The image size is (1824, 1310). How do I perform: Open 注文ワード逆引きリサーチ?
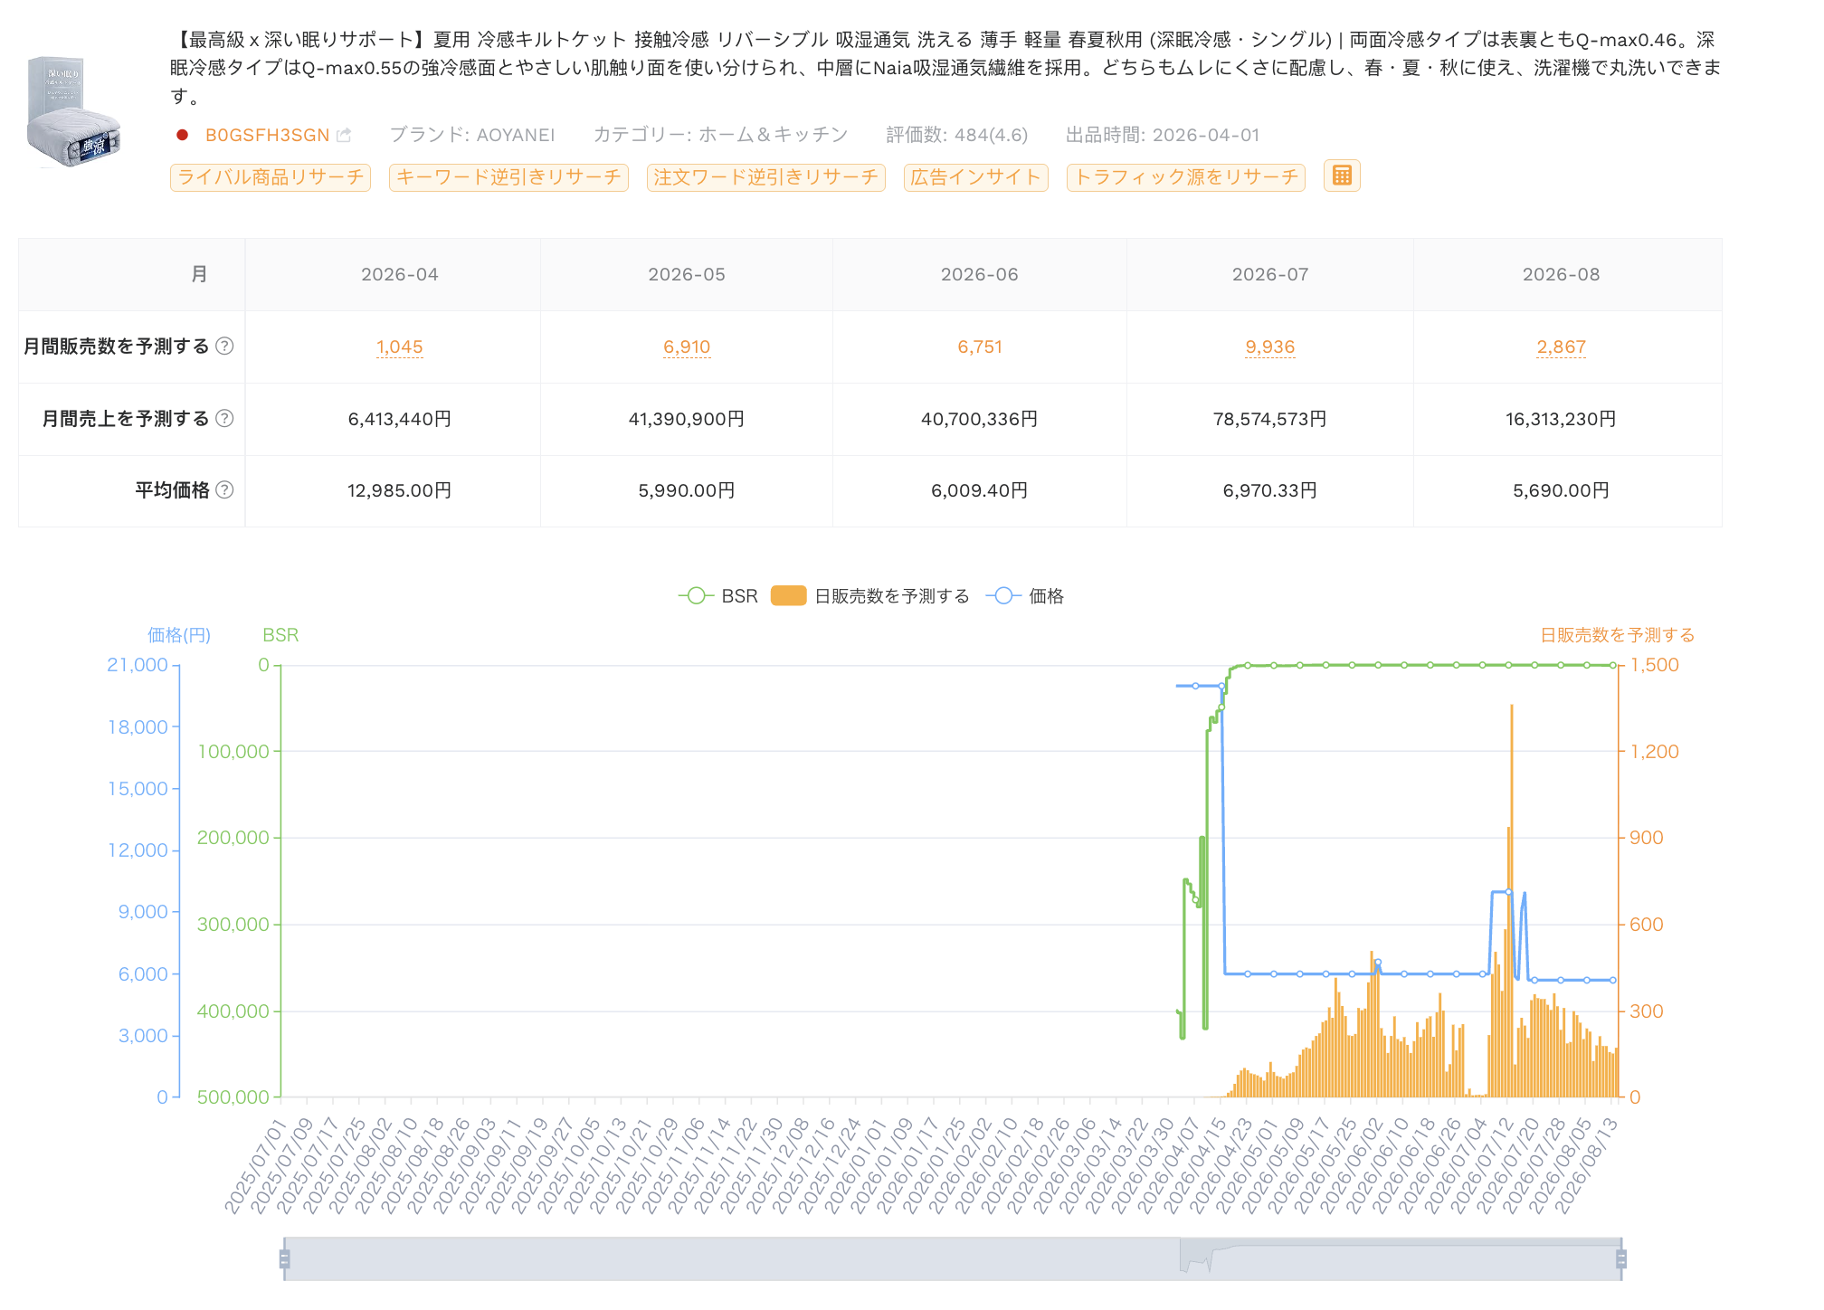pos(765,176)
